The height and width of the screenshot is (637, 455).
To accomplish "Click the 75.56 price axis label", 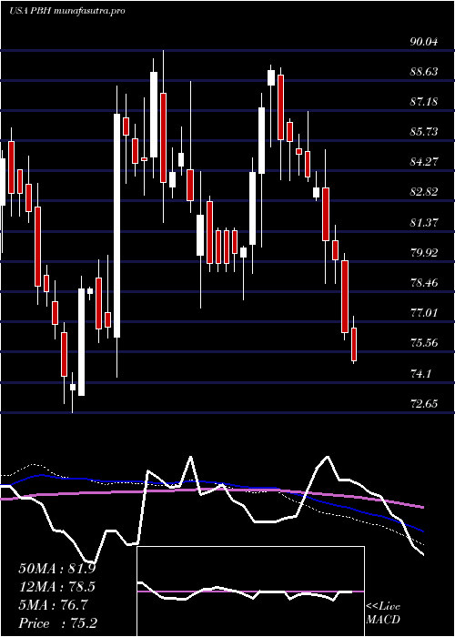I will click(425, 343).
